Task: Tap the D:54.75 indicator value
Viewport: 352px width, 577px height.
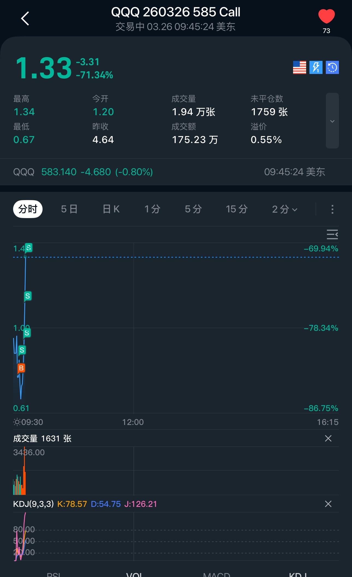Action: coord(106,504)
